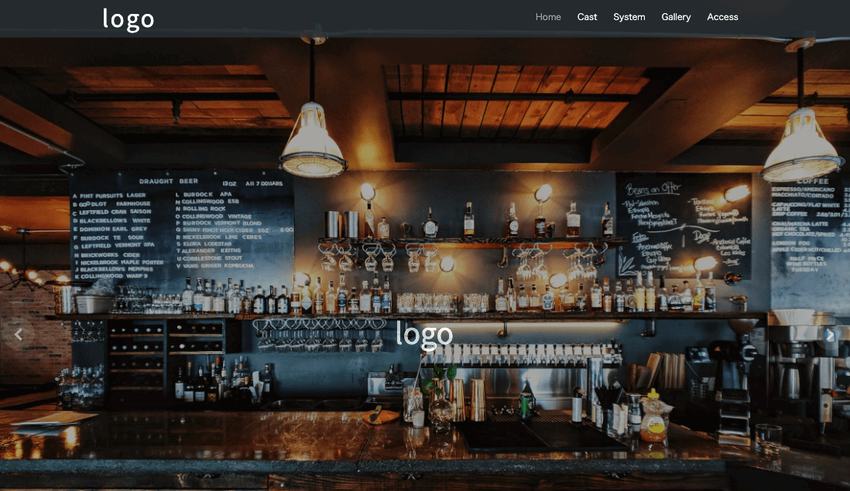Click the Draught Beer chalkboard in the photo
The width and height of the screenshot is (850, 491).
pyautogui.click(x=182, y=228)
